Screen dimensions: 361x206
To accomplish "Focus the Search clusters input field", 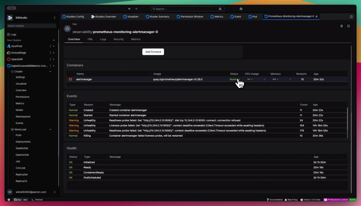I will point(31,26).
